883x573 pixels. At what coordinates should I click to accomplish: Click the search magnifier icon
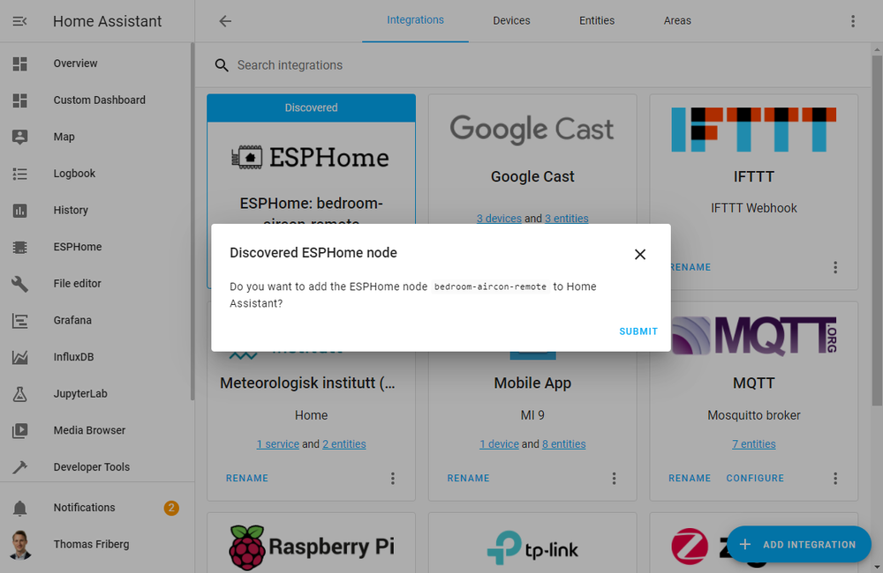[x=222, y=66]
